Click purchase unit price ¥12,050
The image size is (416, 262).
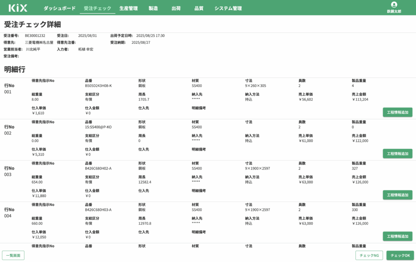[x=39, y=237]
